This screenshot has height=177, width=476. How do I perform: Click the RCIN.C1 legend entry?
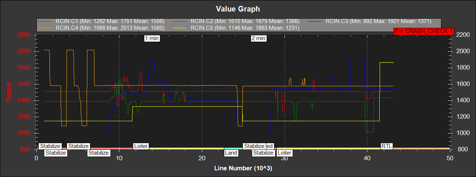[102, 22]
